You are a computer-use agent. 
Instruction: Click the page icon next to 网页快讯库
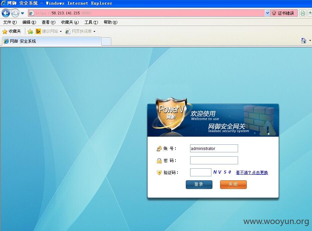68,31
